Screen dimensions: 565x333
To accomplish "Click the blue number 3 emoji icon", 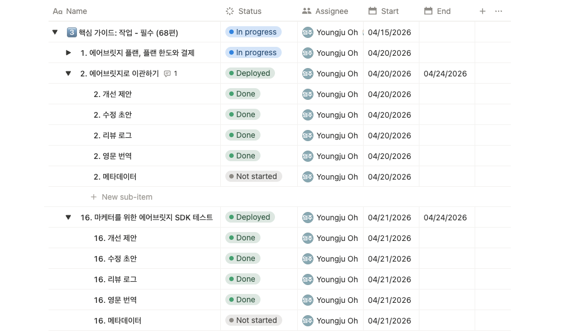I will (72, 32).
